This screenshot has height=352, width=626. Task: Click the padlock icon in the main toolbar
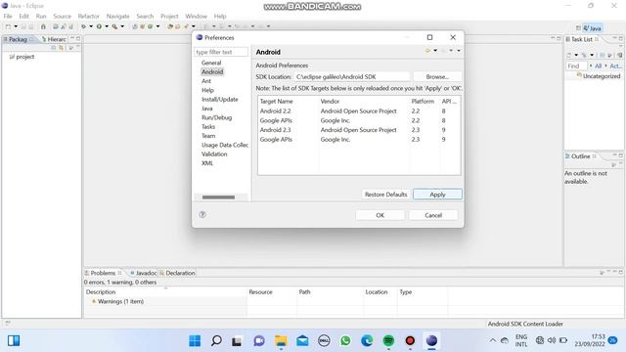click(43, 26)
